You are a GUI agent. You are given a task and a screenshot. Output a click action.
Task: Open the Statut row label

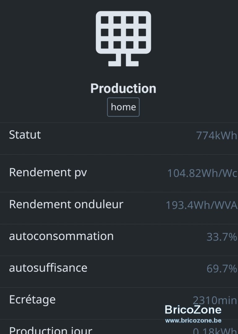click(25, 135)
